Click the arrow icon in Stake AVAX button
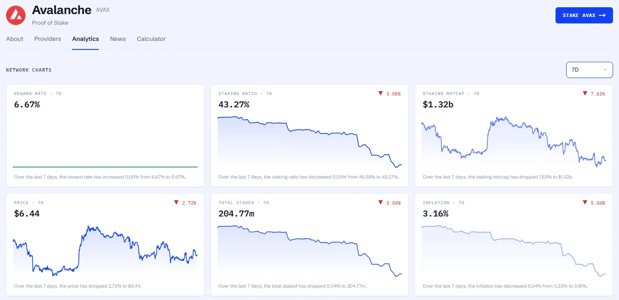The image size is (619, 300). 602,15
